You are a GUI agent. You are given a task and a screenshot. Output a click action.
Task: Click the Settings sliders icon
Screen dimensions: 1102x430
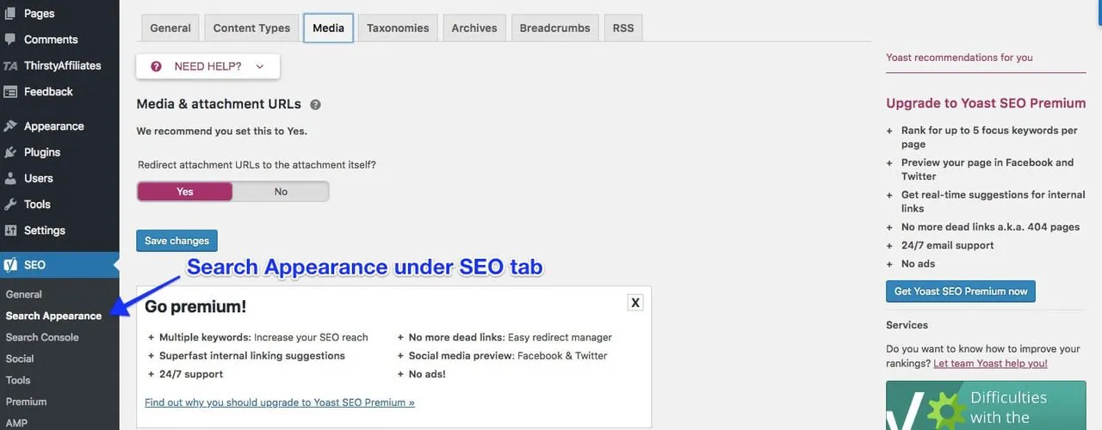pos(10,230)
